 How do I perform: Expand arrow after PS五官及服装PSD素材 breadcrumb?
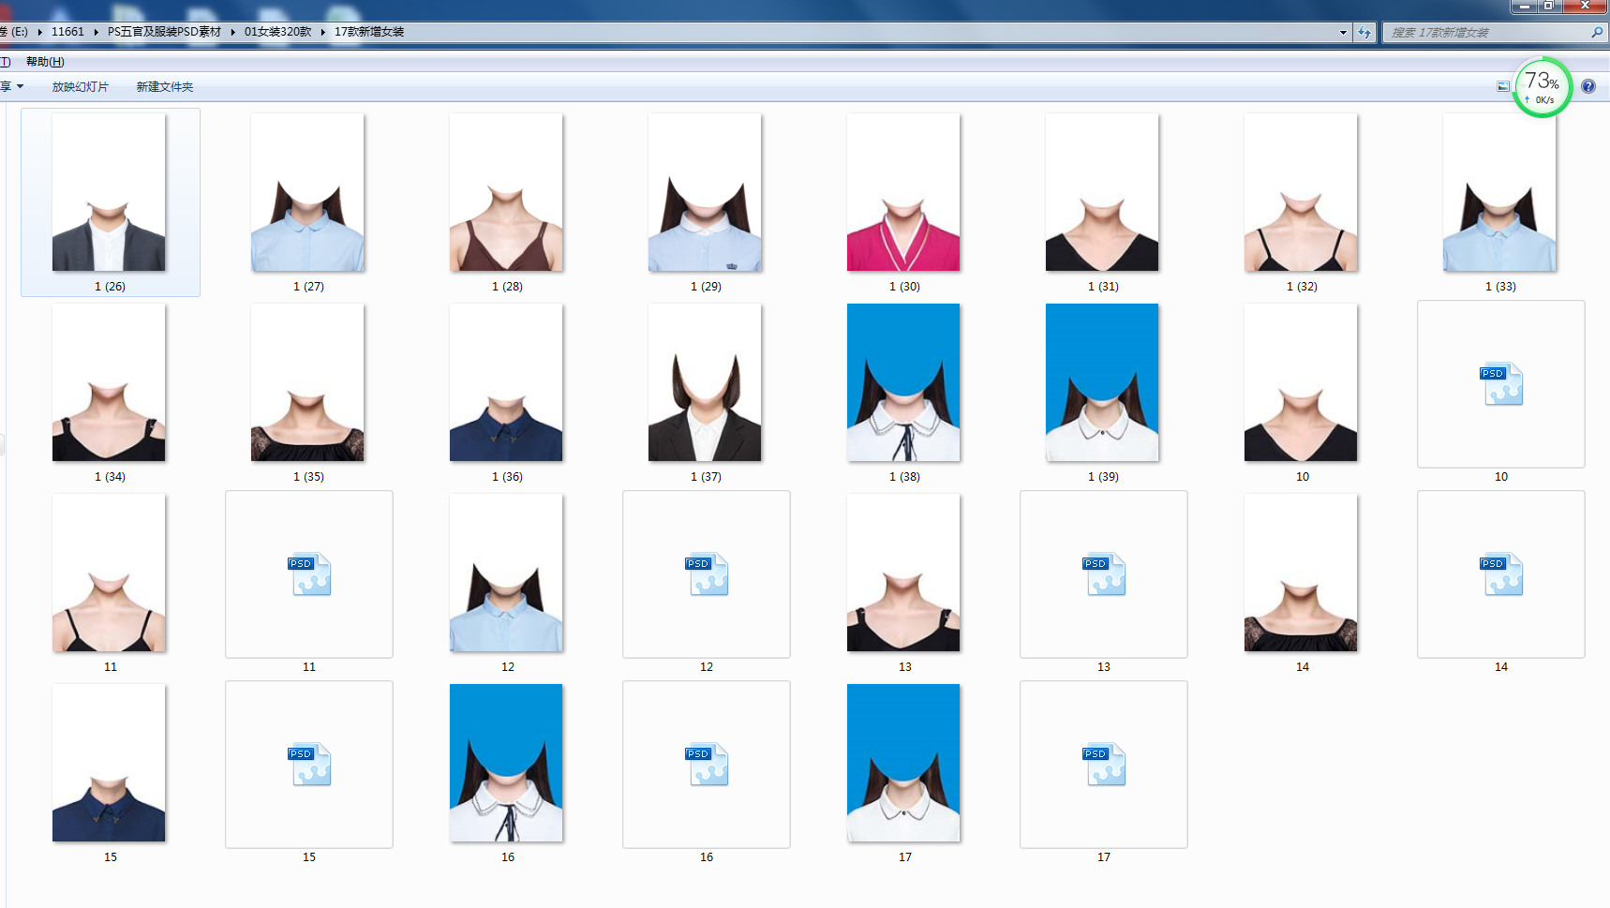click(233, 32)
